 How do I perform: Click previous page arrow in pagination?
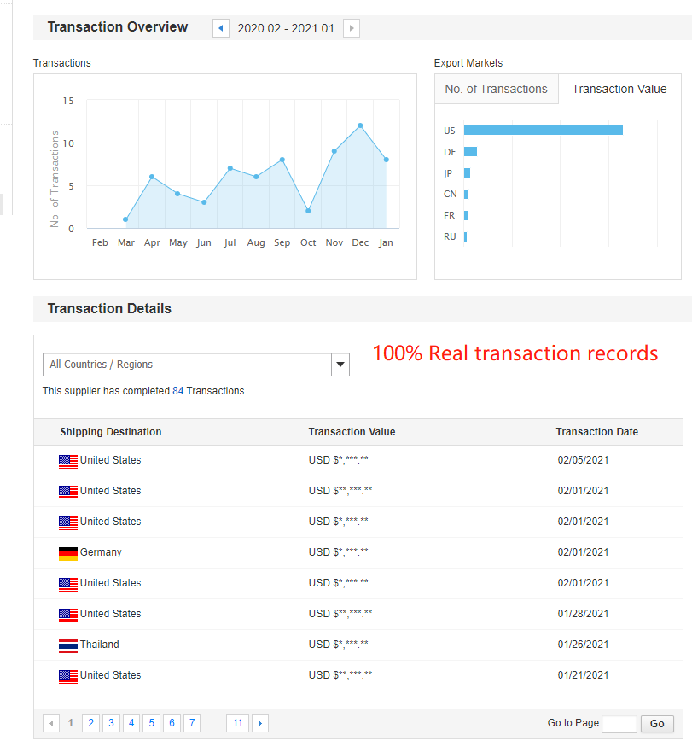pos(51,723)
